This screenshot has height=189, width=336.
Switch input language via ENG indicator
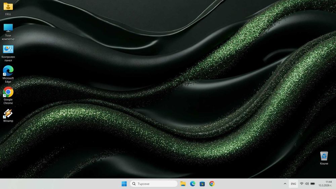(x=293, y=184)
